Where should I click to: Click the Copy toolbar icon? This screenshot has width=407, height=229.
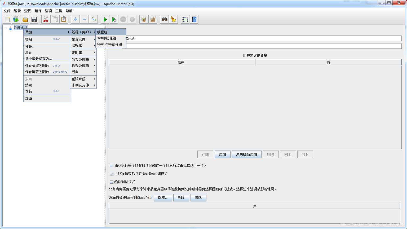click(x=55, y=19)
